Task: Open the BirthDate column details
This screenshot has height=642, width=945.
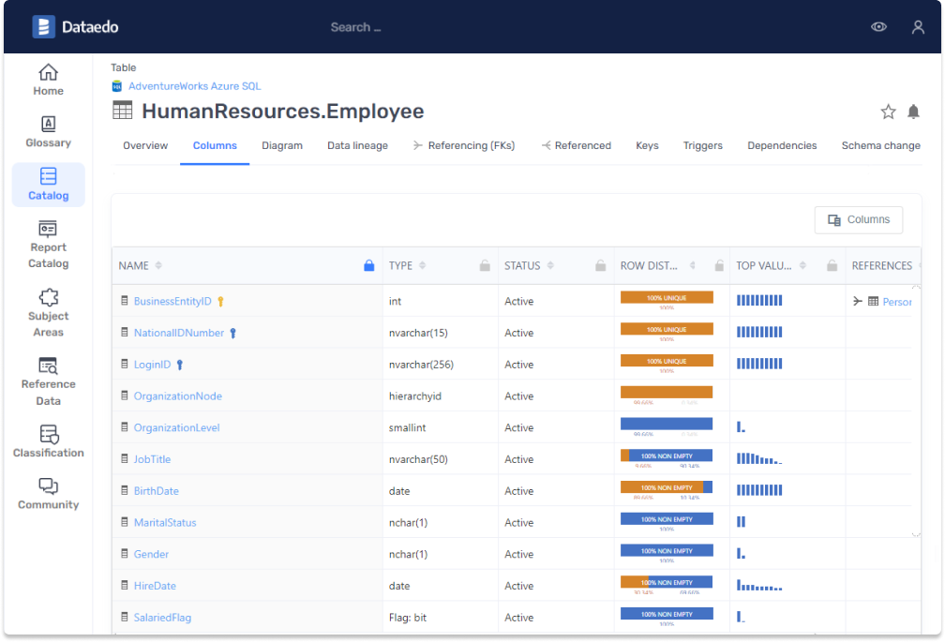Action: (x=157, y=490)
